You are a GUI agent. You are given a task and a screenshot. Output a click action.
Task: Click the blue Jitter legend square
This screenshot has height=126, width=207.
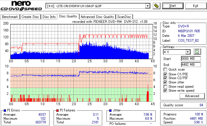point(110,111)
